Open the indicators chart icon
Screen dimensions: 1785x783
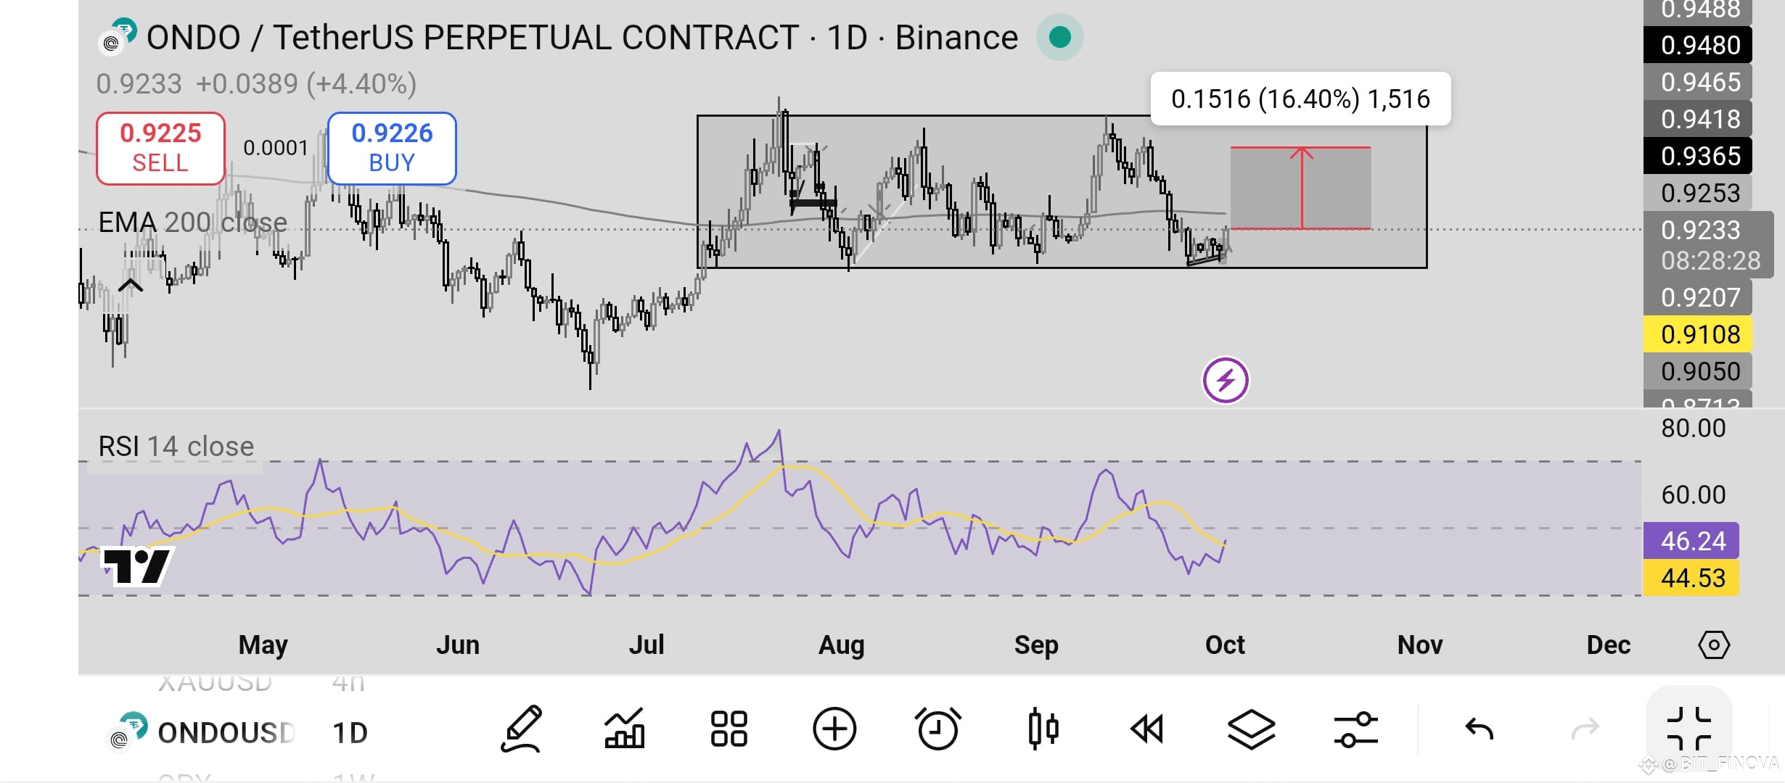pyautogui.click(x=625, y=729)
